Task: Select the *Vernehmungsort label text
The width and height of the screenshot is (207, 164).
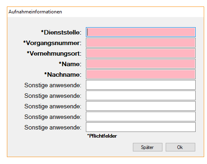Action: click(54, 54)
